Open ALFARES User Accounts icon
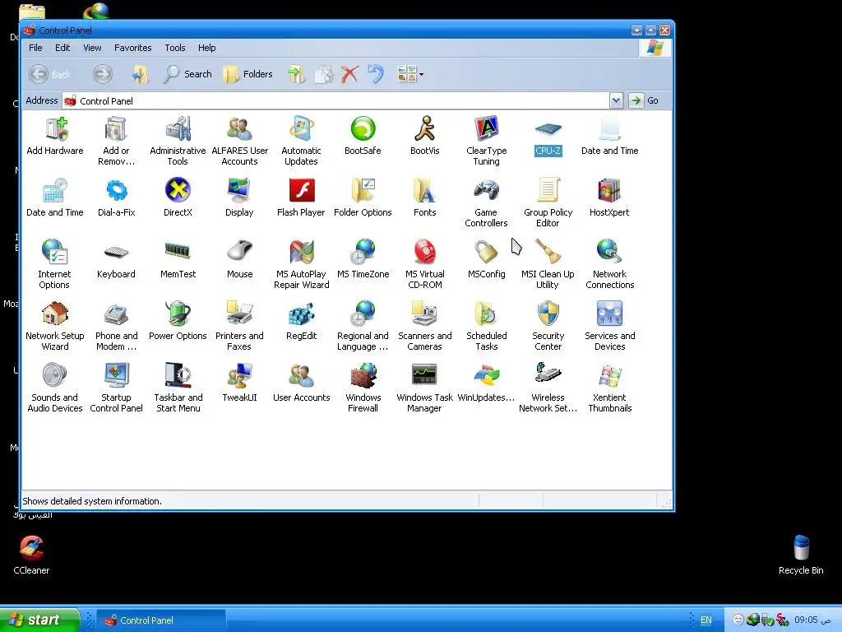This screenshot has height=632, width=842. 239,141
